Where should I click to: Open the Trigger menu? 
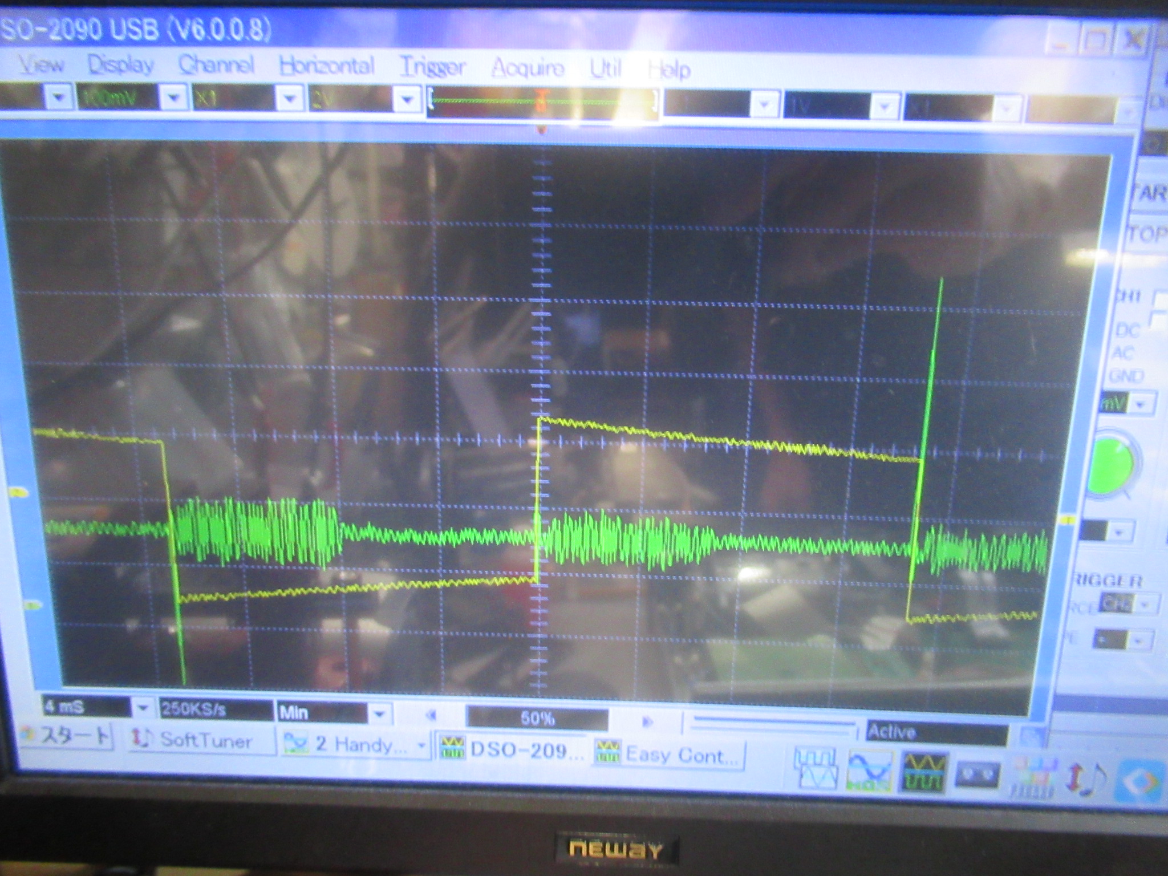click(x=432, y=67)
